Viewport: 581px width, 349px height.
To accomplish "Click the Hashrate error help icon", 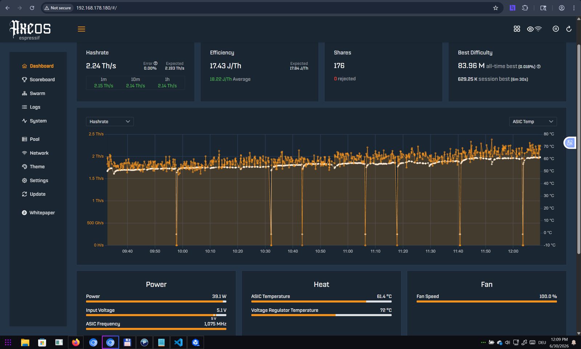I will pyautogui.click(x=155, y=63).
